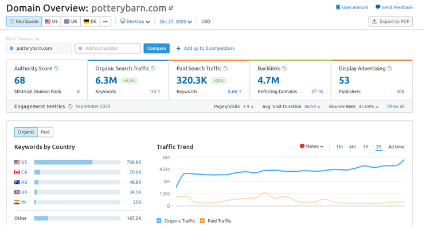430x225 pixels.
Task: Click the Send feedback speech bubble icon
Action: [378, 7]
